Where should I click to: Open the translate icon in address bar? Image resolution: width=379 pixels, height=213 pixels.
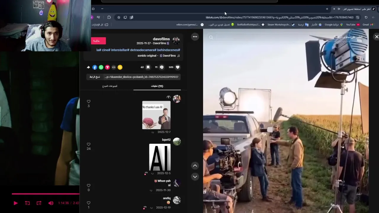coord(131,17)
